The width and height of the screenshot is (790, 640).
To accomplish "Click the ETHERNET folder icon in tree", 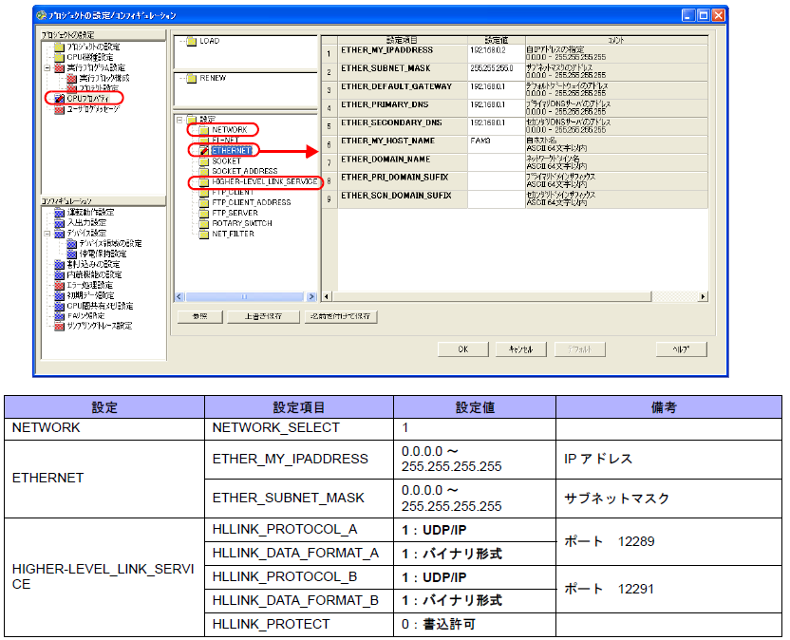I will tap(204, 150).
